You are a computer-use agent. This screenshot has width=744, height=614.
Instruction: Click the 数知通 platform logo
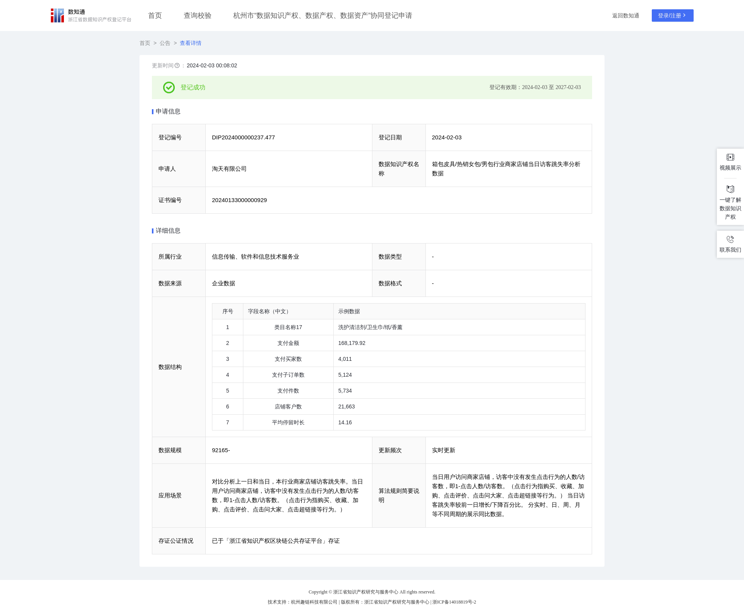tap(91, 15)
